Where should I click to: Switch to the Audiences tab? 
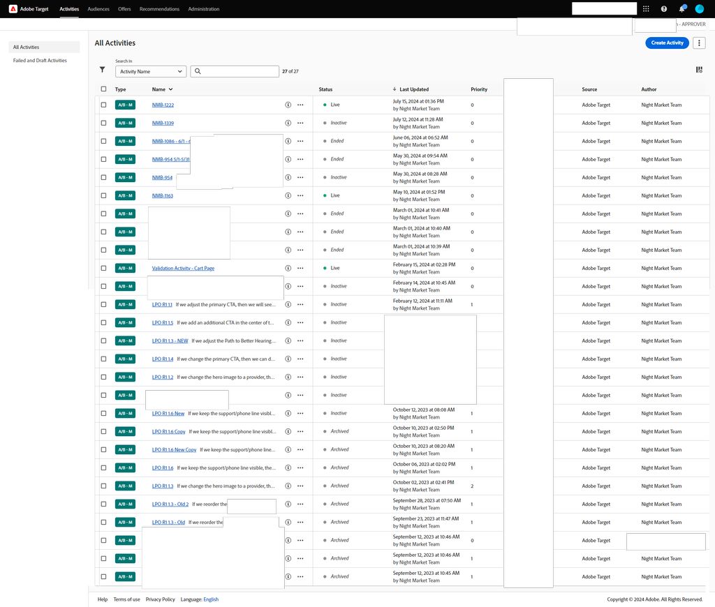(98, 9)
